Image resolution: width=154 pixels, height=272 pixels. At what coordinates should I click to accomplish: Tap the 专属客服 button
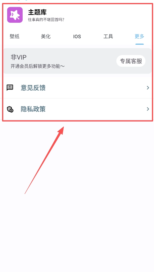(x=131, y=61)
